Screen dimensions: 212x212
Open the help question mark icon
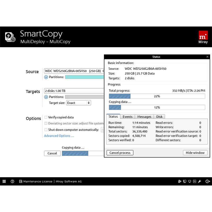[12, 181]
